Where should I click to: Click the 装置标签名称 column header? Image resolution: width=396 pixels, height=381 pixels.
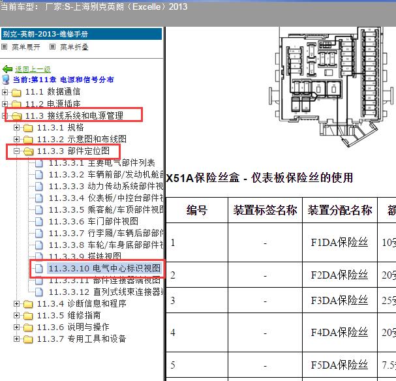265,210
